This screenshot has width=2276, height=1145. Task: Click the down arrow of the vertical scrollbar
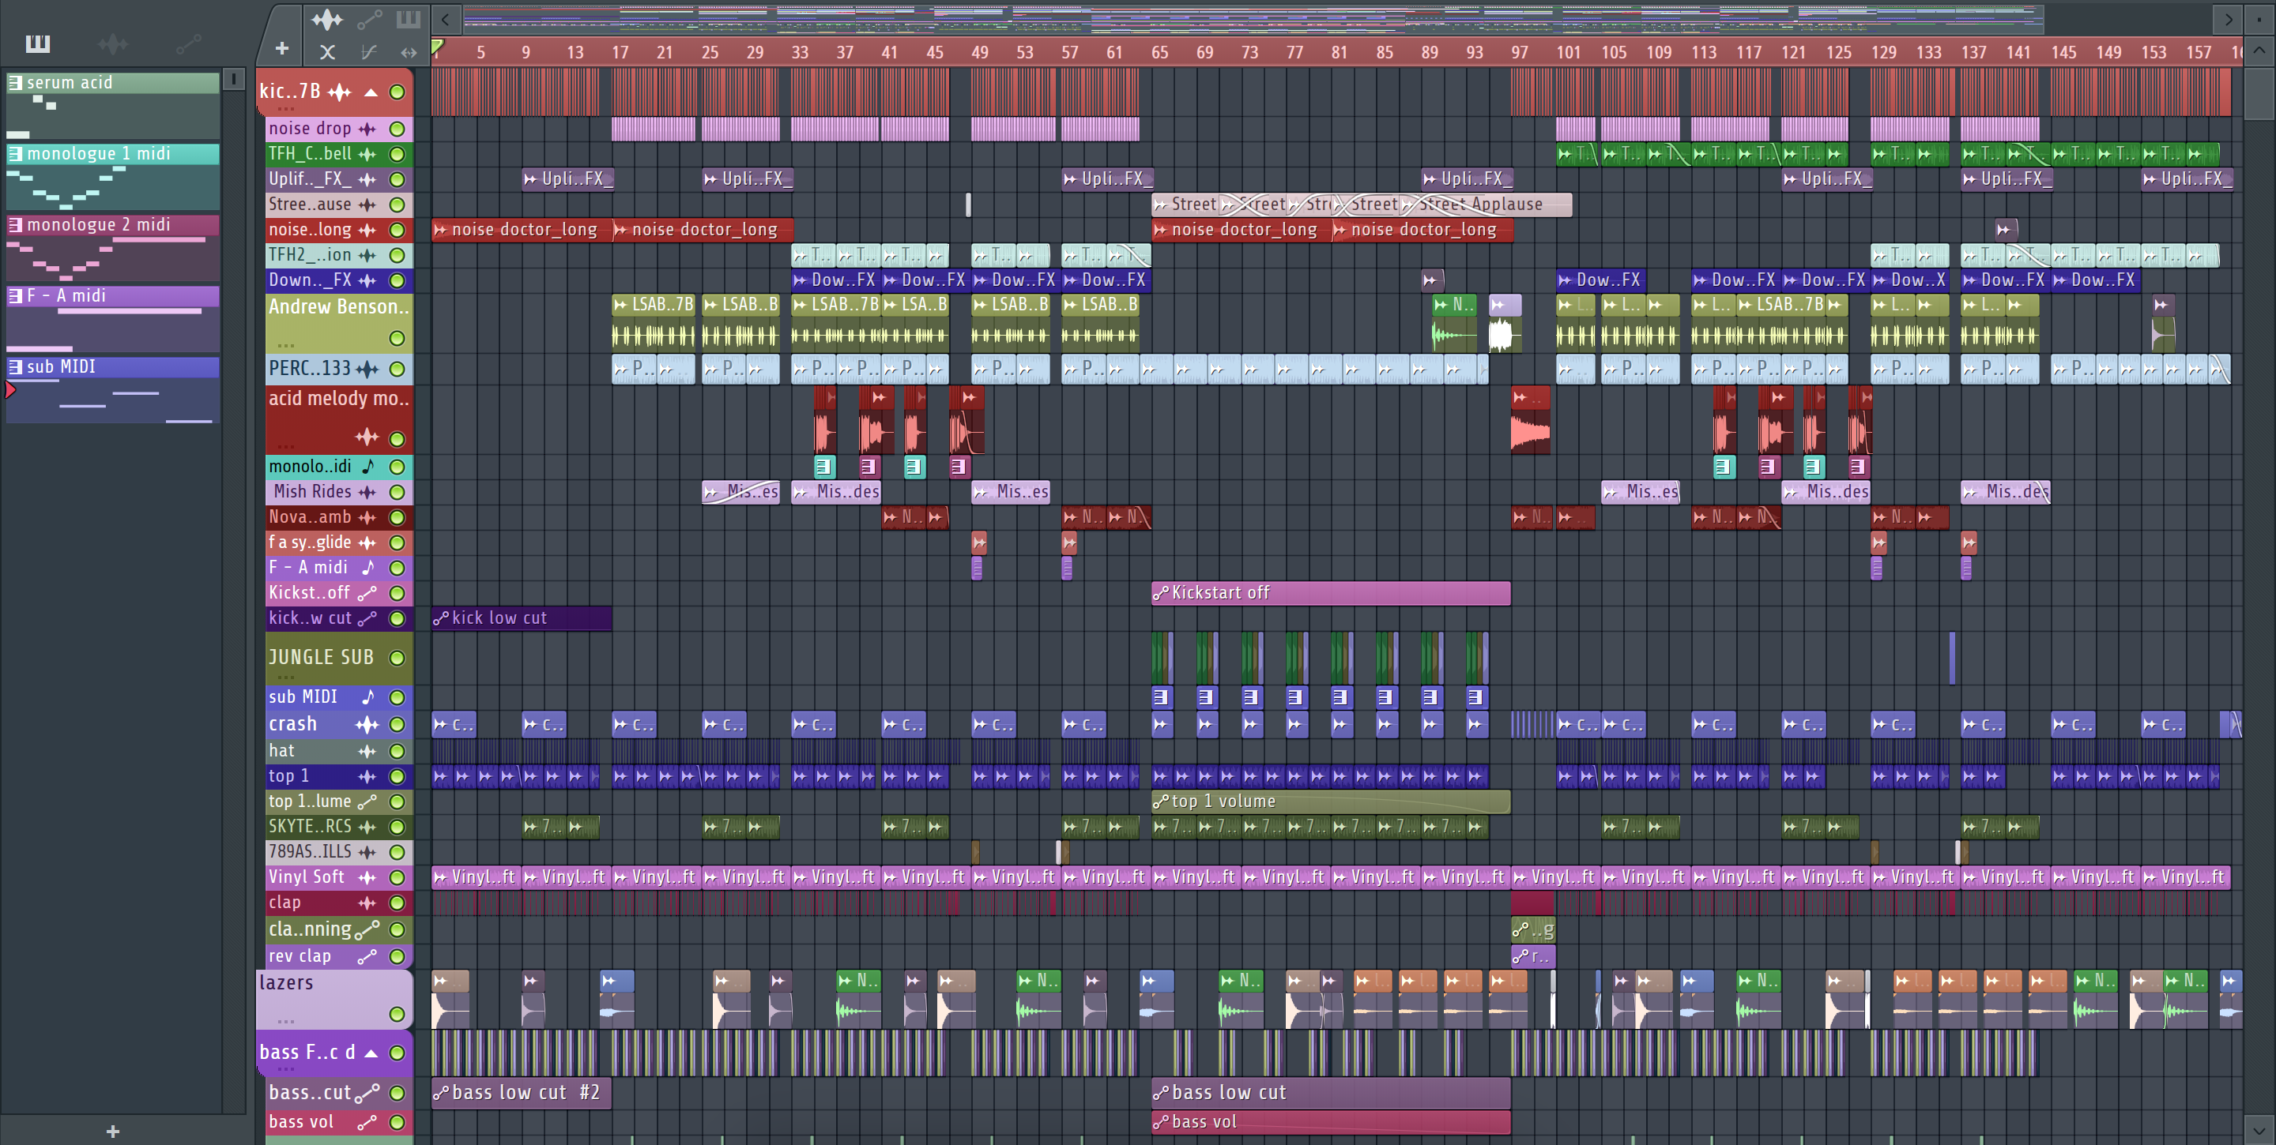coord(2259,1129)
